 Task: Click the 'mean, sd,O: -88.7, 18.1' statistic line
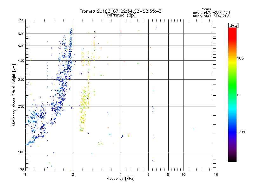(211, 12)
